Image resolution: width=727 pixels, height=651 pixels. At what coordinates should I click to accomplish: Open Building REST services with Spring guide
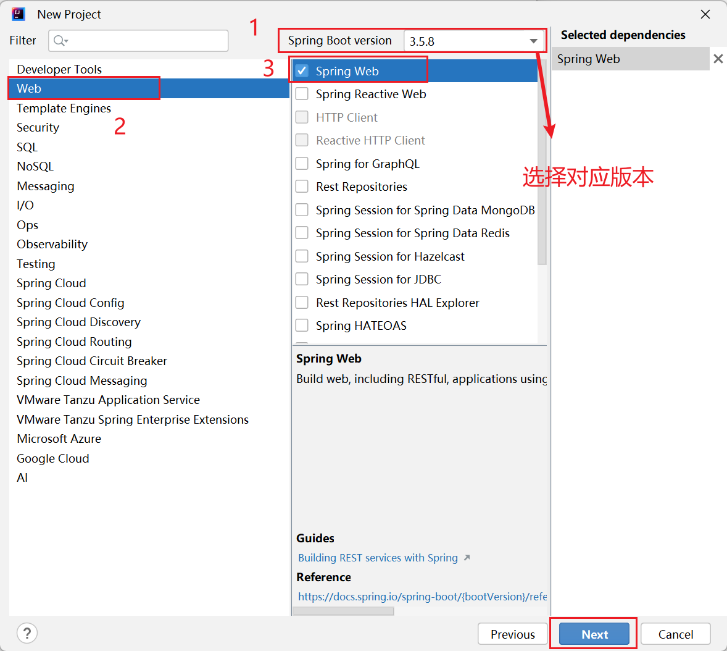pos(378,558)
